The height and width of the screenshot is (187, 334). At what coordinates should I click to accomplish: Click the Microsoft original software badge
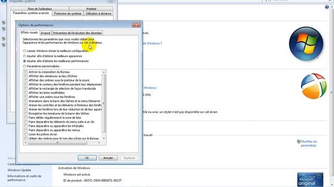coord(310,180)
